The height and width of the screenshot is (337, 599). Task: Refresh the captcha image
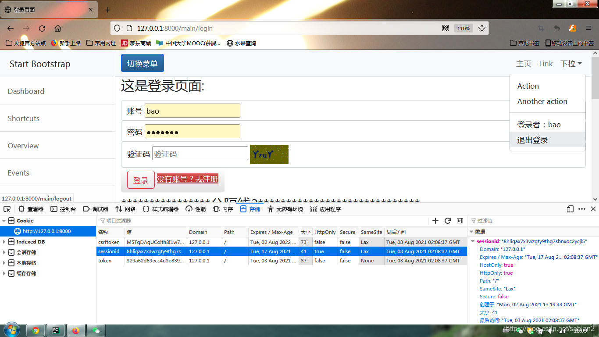269,154
